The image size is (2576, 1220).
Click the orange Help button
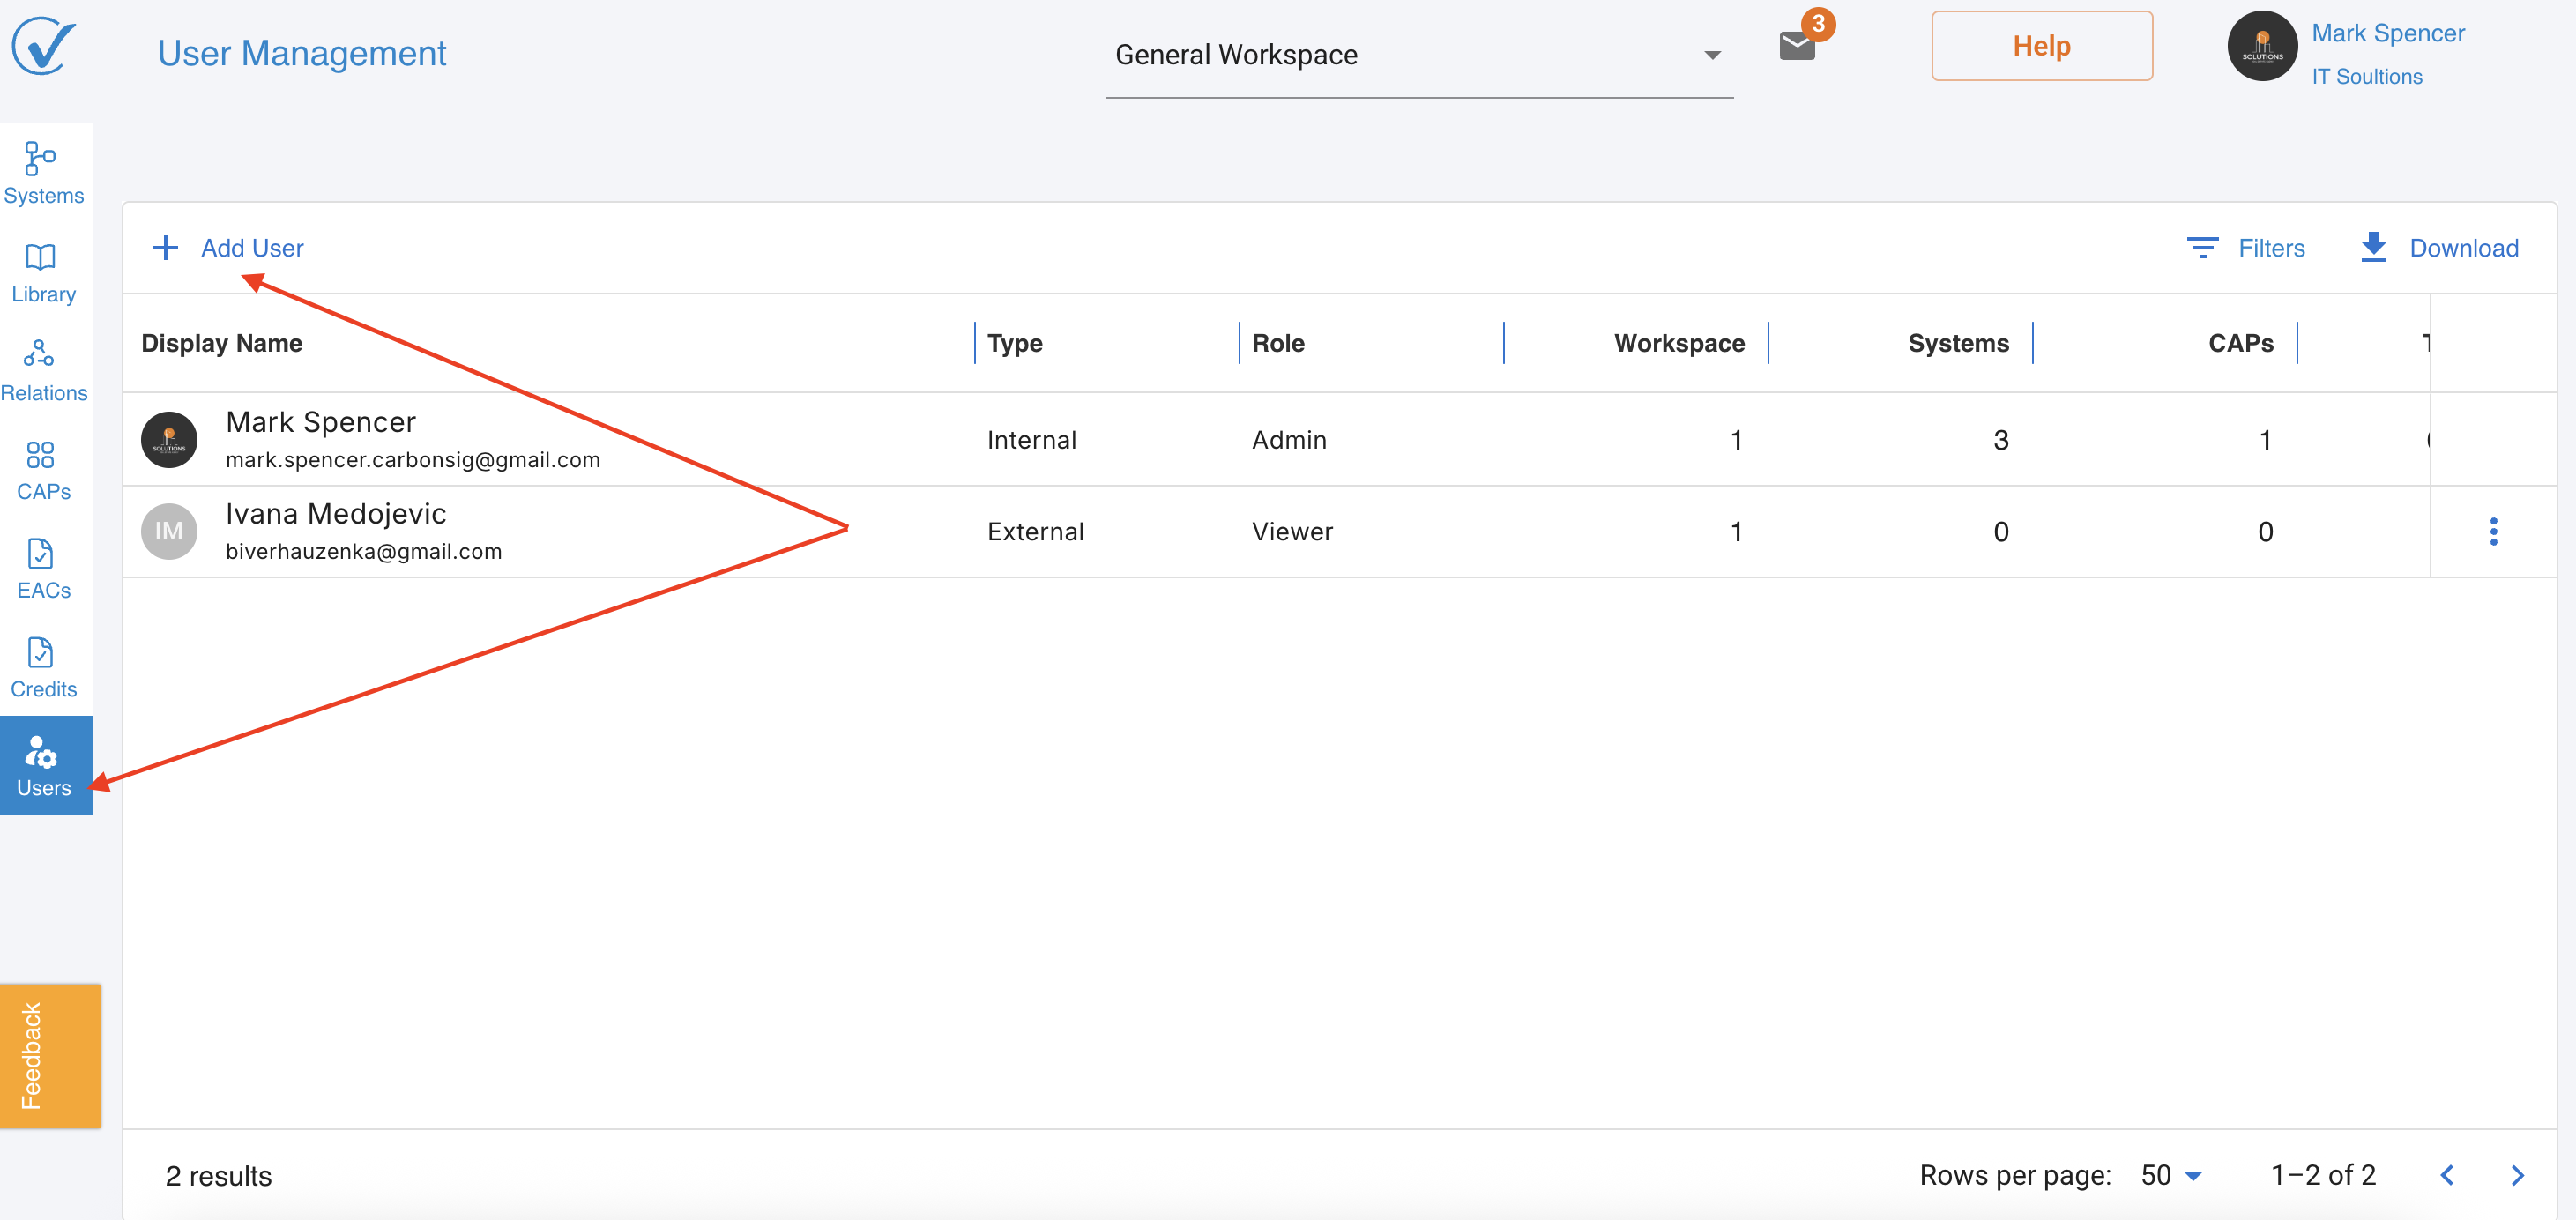tap(2040, 46)
